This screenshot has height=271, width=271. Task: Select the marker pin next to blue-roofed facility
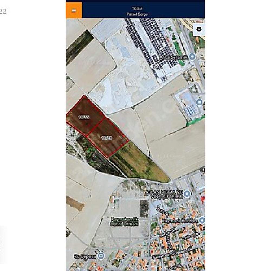199,102
